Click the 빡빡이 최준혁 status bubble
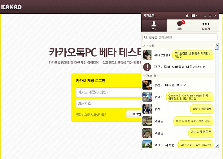The height and width of the screenshot is (159, 223). pyautogui.click(x=202, y=109)
